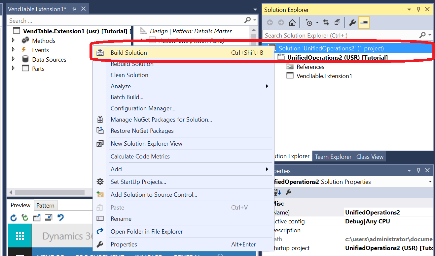Refresh the preview with blue refresh icon
Image resolution: width=435 pixels, height=256 pixels.
[13, 217]
